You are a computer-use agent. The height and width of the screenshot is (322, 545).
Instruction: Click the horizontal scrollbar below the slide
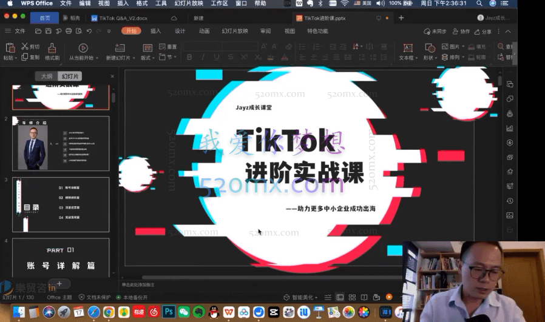(x=271, y=277)
